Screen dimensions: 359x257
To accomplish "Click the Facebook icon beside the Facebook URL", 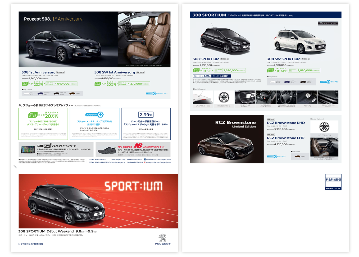I will point(145,159).
